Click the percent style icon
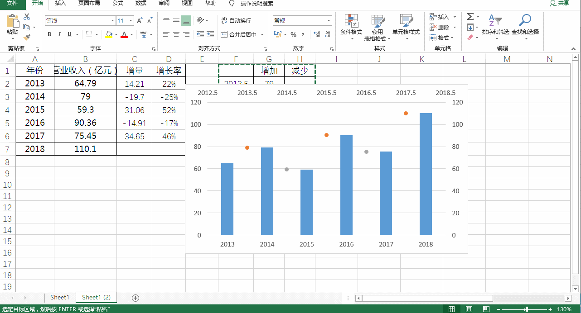The width and height of the screenshot is (581, 313). 293,34
